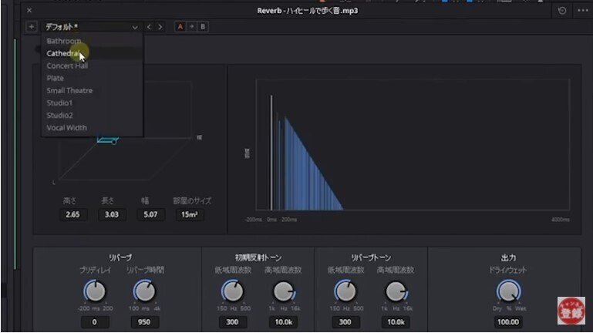Click the 初期反射トーン 高域周波数 knob

coord(284,291)
